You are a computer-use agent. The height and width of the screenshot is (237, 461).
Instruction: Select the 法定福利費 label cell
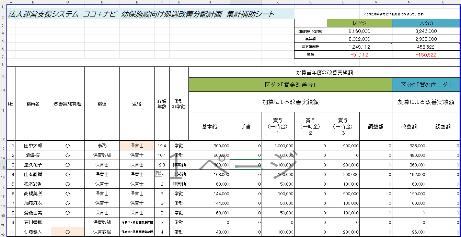pos(311,47)
